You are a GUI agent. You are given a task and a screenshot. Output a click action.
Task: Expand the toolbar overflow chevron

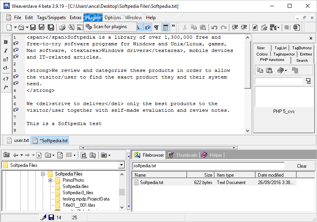tap(173, 26)
